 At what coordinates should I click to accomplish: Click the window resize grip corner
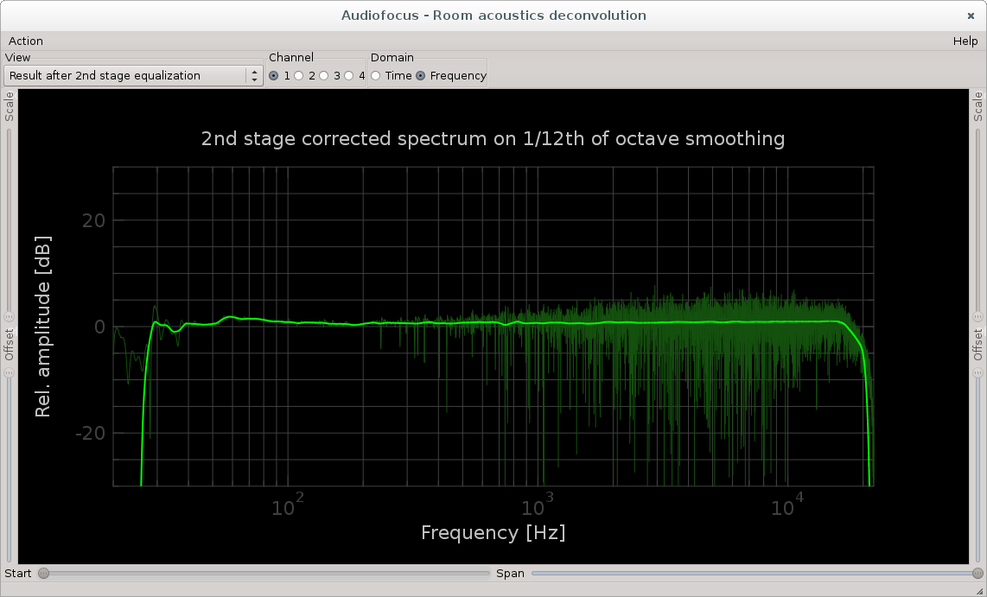(x=981, y=591)
